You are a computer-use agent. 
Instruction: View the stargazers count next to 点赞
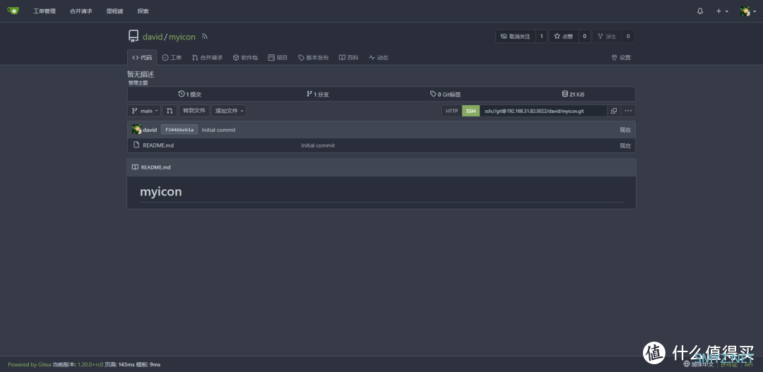click(x=584, y=37)
